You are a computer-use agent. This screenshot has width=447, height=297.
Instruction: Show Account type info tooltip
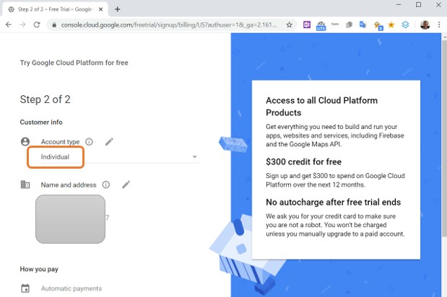(x=90, y=142)
